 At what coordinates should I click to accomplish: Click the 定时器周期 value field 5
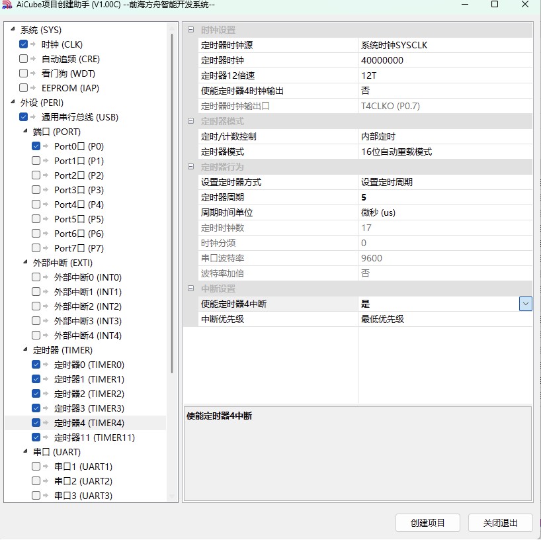[x=445, y=197]
